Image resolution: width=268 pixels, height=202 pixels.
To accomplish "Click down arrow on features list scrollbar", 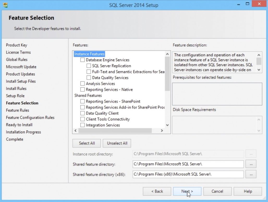I will click(167, 125).
